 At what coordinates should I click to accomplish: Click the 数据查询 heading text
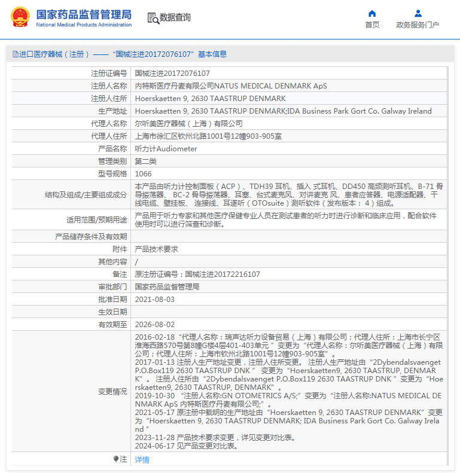click(175, 17)
